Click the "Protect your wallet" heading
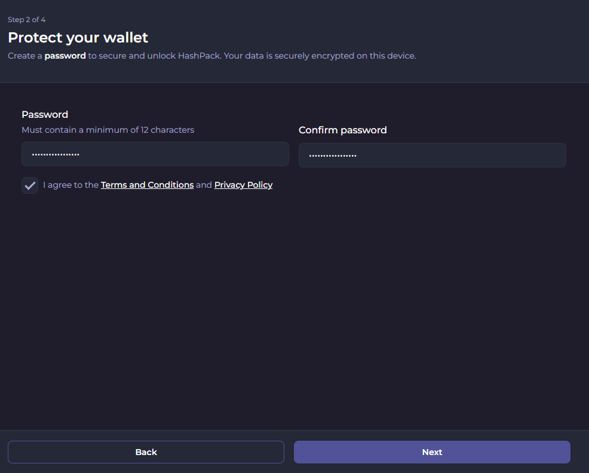The image size is (589, 473). 78,38
